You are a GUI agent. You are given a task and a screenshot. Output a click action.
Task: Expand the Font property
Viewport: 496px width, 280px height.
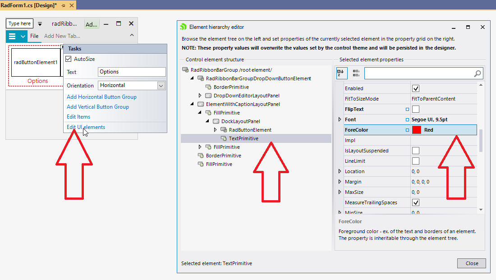340,119
